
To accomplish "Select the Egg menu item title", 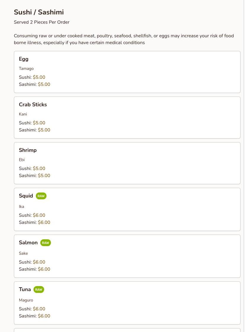I will (24, 59).
